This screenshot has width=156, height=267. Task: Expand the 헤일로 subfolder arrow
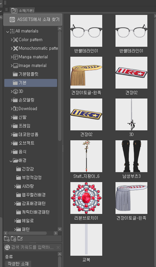click(15, 221)
